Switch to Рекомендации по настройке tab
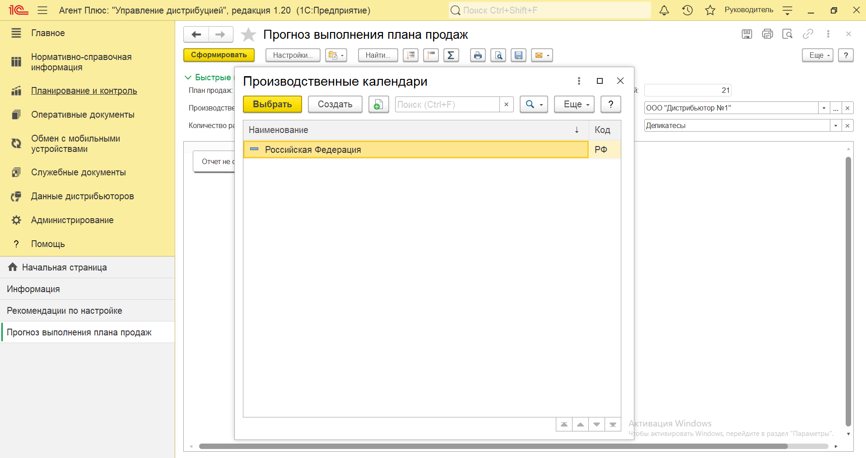The width and height of the screenshot is (866, 458). coord(87,311)
